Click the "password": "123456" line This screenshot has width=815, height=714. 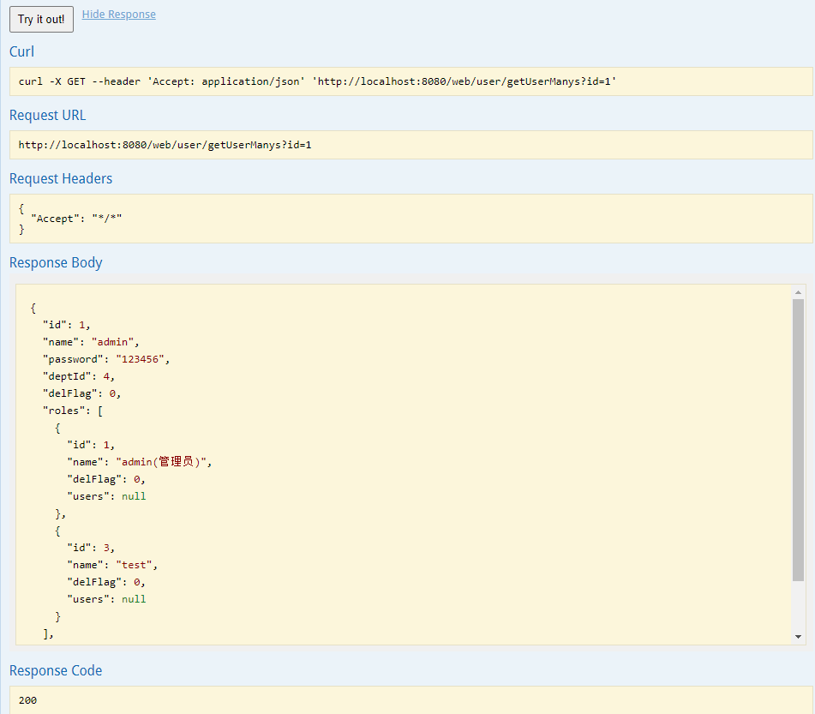coord(106,359)
